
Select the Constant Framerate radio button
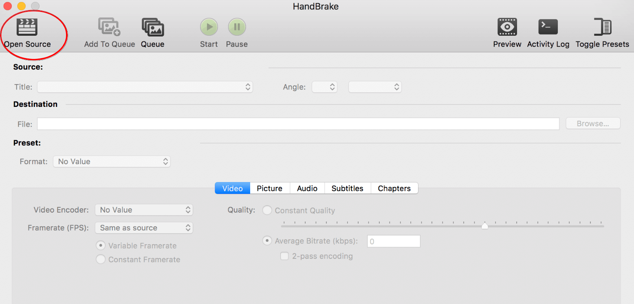(x=100, y=259)
